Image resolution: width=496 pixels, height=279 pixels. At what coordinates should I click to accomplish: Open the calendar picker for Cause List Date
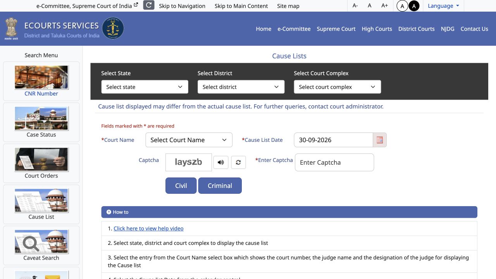pyautogui.click(x=380, y=140)
